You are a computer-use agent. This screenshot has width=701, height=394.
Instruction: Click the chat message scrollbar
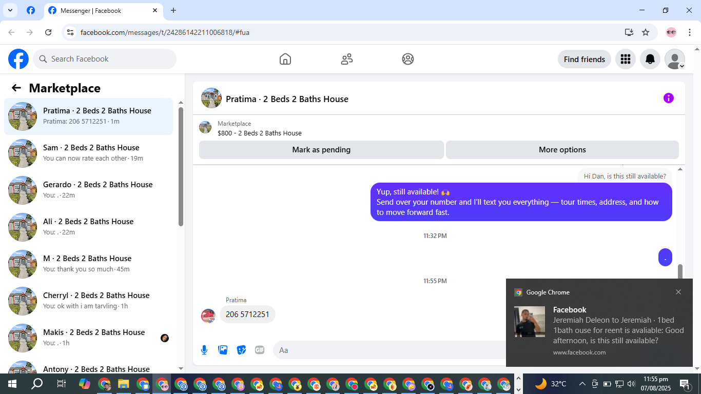tap(680, 272)
